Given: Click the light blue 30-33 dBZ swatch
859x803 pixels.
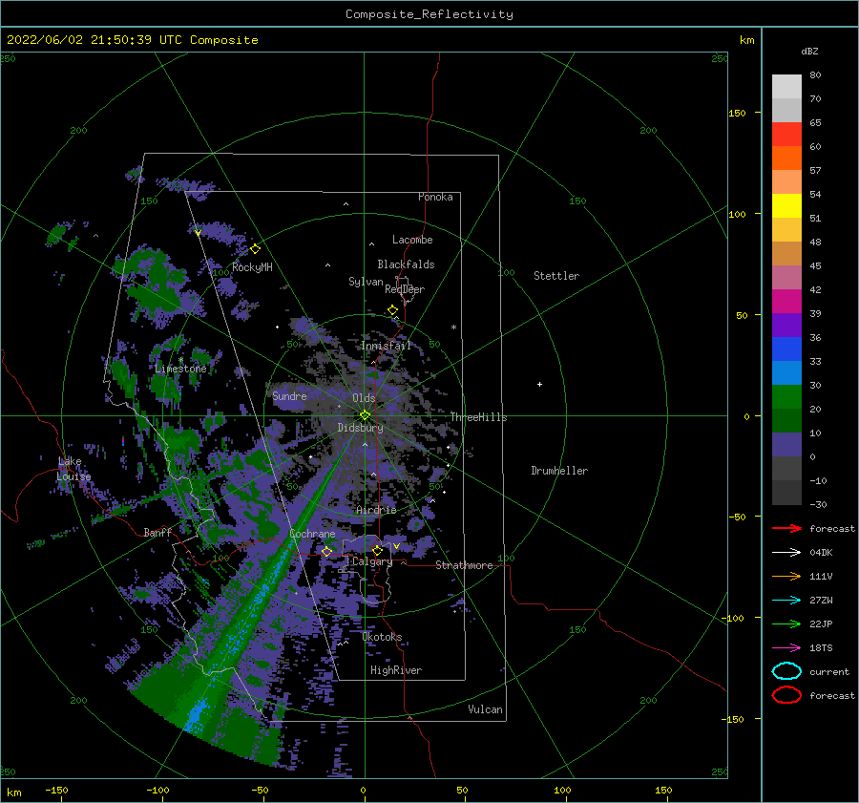Looking at the screenshot, I should pos(786,372).
